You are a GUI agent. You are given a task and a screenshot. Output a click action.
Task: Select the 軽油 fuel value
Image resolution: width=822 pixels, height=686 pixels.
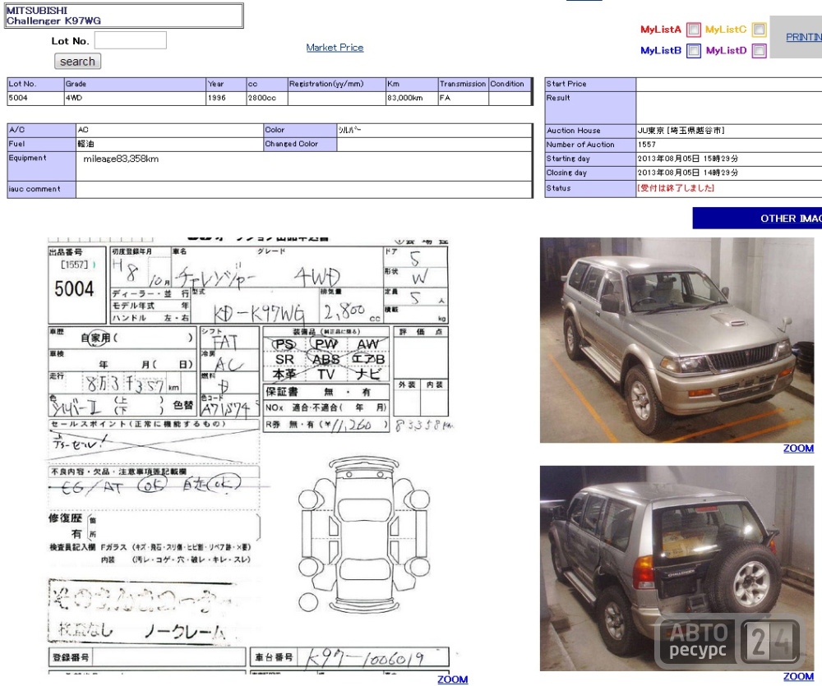point(86,144)
